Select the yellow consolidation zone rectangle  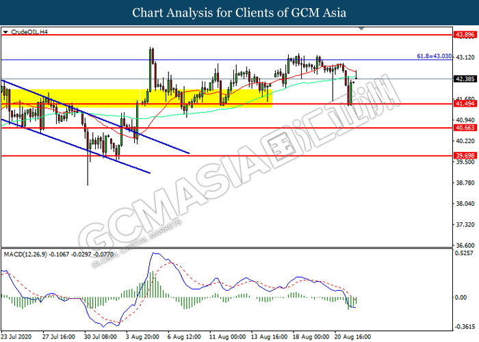coord(137,98)
